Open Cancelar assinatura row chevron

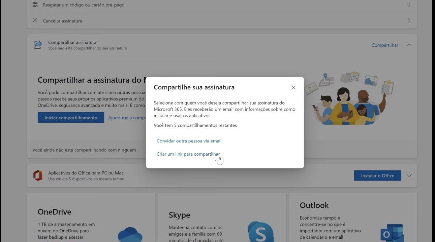409,21
